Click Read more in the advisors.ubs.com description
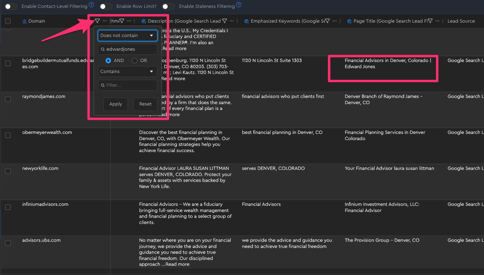The width and height of the screenshot is (484, 275). pos(178,264)
